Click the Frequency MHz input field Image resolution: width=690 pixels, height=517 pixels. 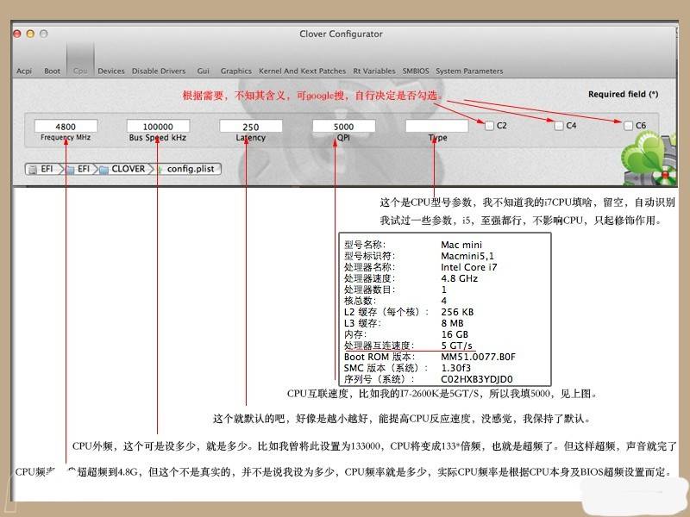tap(66, 126)
